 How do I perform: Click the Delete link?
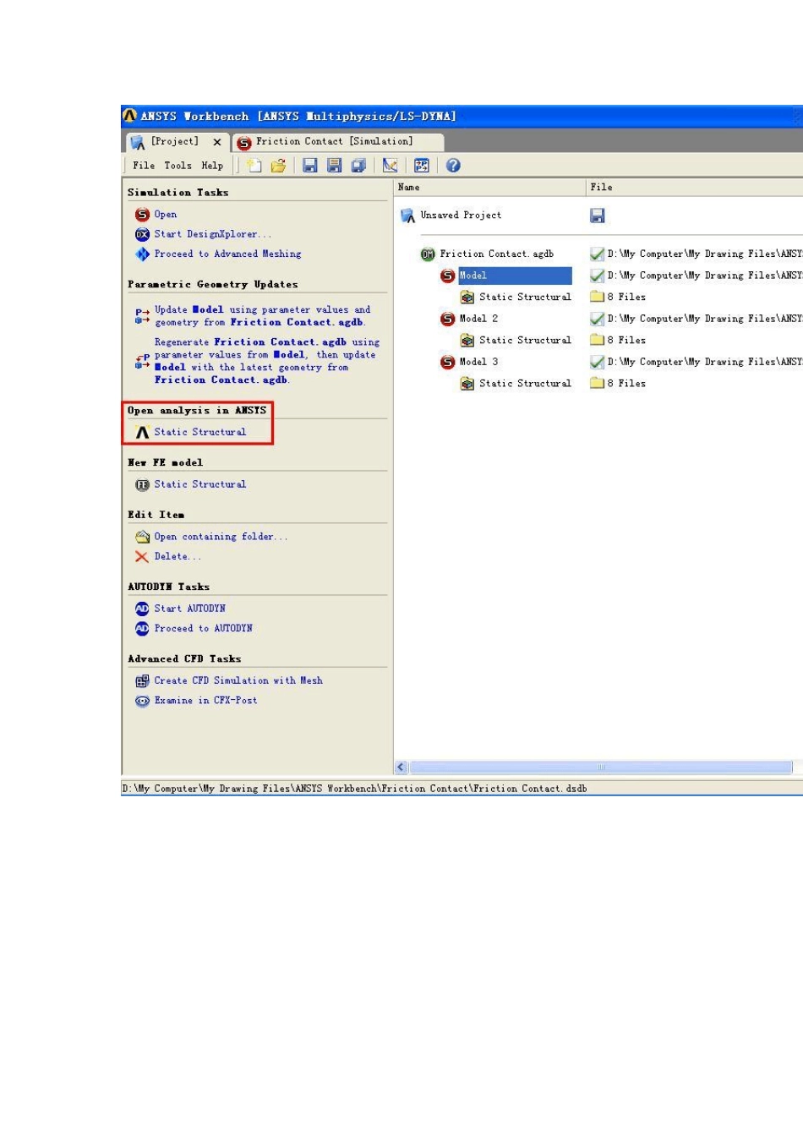click(178, 556)
